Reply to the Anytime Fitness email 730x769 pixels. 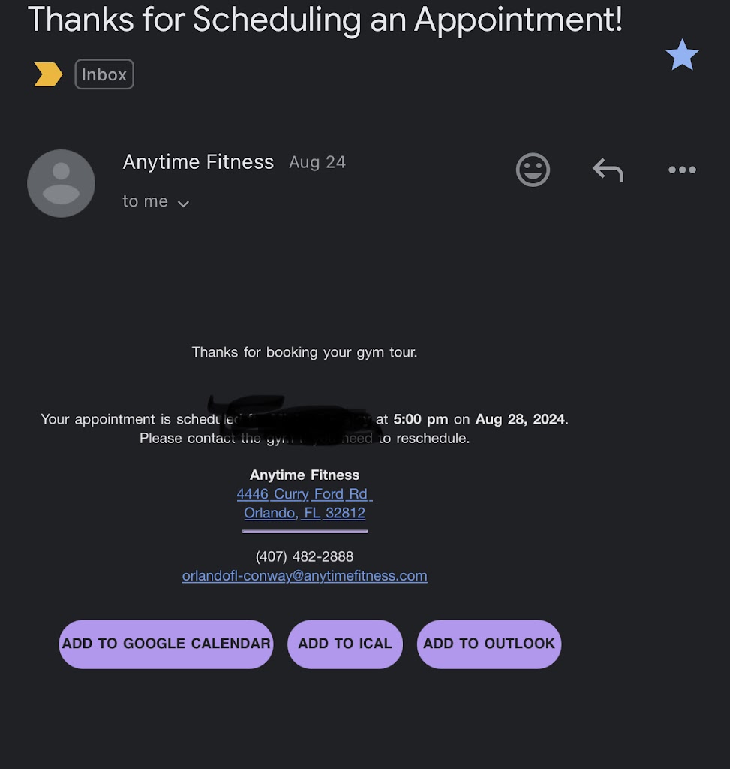pos(608,170)
